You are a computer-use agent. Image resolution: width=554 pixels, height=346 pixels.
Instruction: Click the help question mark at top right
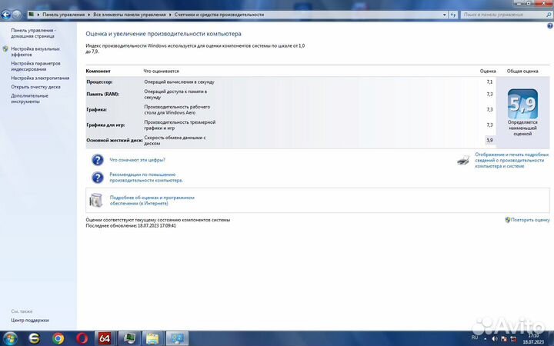point(549,26)
